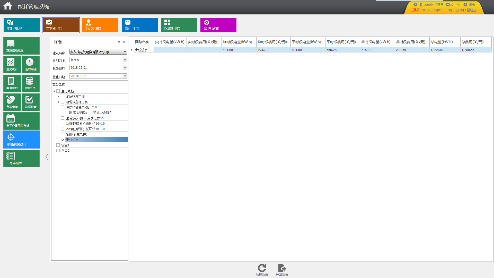This screenshot has height=278, width=494.
Task: Open the 建筑名称 building dropdown
Action: [125, 52]
